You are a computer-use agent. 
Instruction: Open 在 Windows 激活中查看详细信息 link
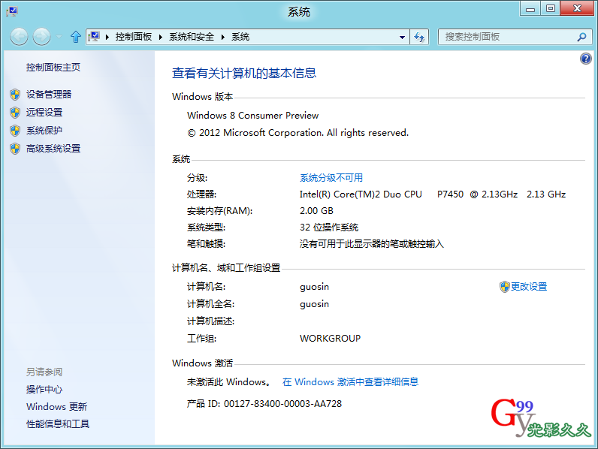click(351, 382)
